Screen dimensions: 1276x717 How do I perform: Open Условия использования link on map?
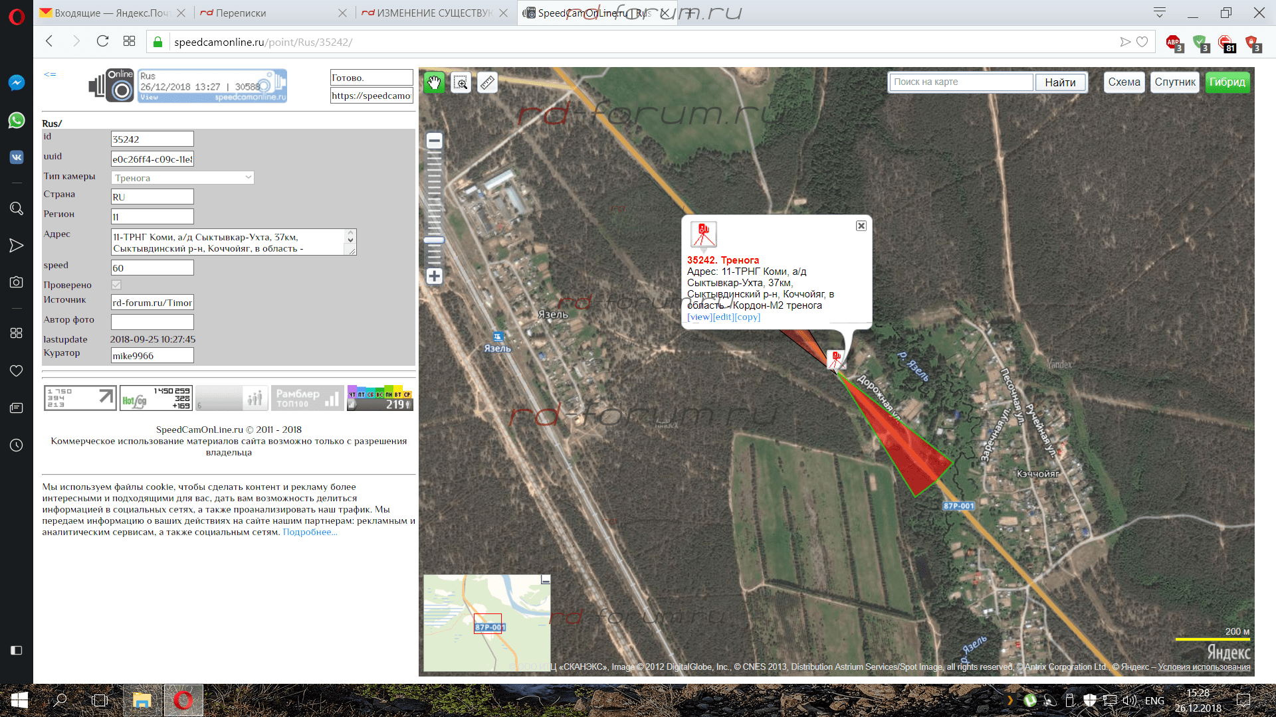(x=1204, y=667)
